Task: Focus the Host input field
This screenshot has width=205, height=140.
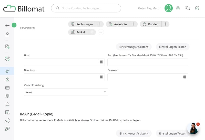Action: point(61,62)
